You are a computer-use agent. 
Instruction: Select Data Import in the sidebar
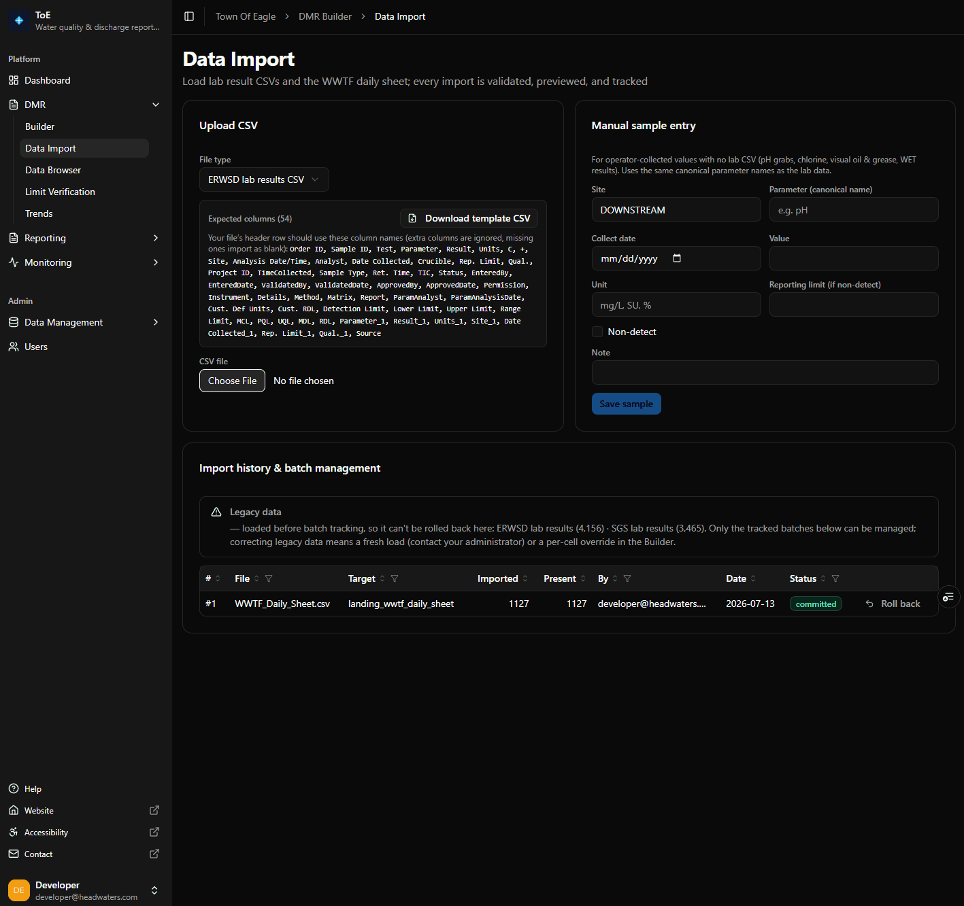pos(84,148)
